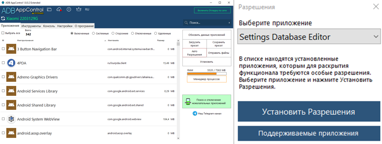Sort by the Размер column header
The width and height of the screenshot is (382, 144).
click(x=161, y=40)
